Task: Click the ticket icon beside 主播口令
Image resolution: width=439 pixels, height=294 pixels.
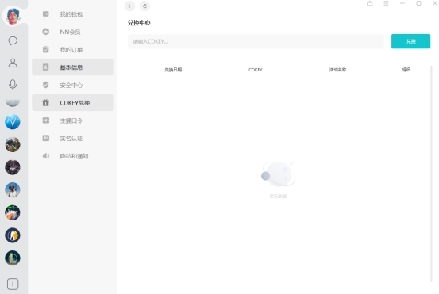Action: pos(45,120)
